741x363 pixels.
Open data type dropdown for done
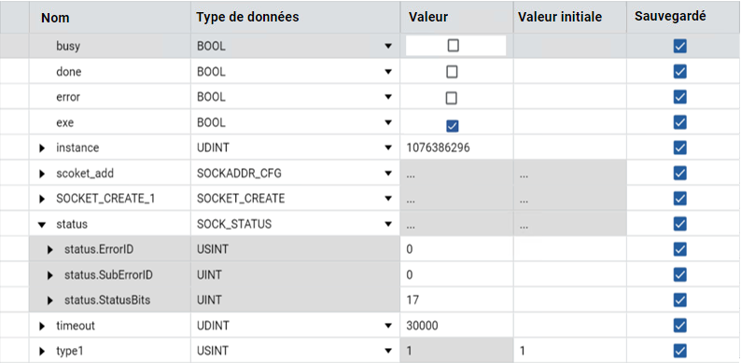pos(388,72)
